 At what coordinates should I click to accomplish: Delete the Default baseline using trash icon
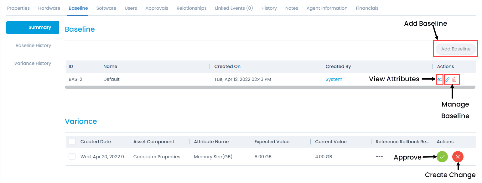454,80
